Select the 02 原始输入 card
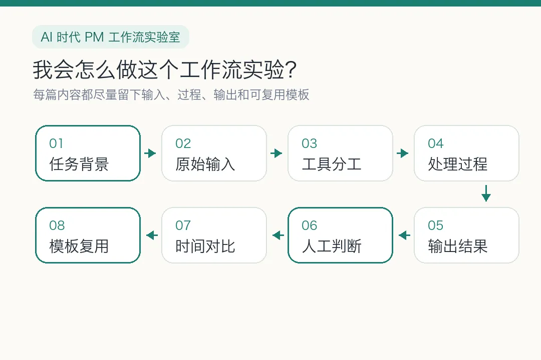The width and height of the screenshot is (541, 360). pos(214,153)
